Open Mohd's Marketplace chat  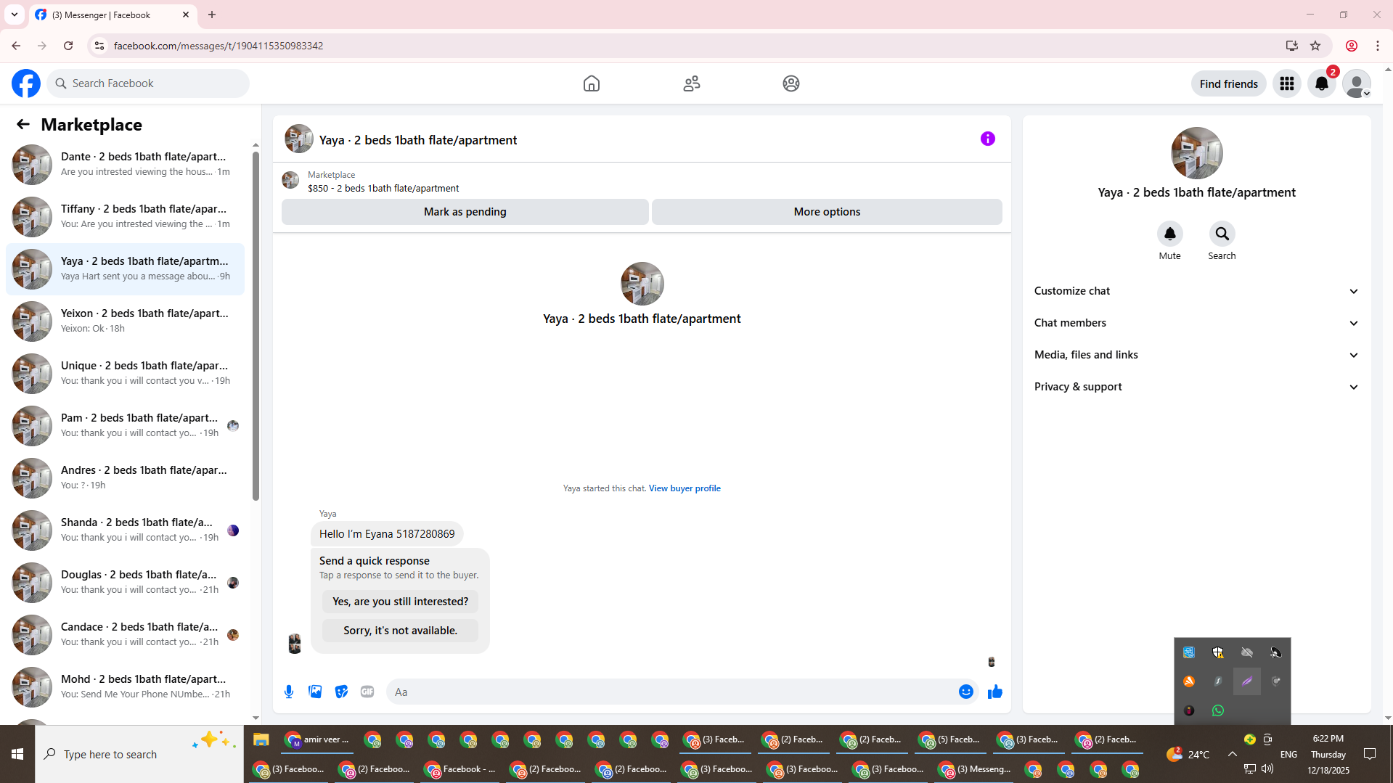point(126,687)
